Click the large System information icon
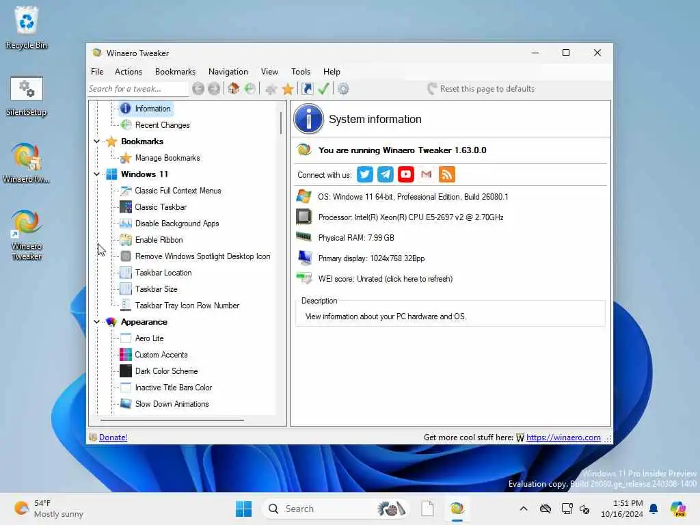Screen dimensions: 700x525 (x=308, y=119)
